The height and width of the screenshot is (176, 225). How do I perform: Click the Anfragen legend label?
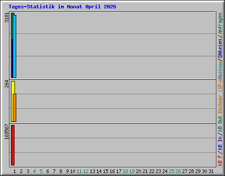click(x=220, y=23)
